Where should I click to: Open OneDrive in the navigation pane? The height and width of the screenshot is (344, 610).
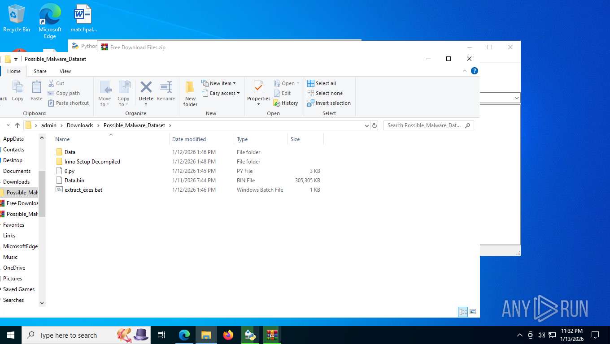coord(14,268)
